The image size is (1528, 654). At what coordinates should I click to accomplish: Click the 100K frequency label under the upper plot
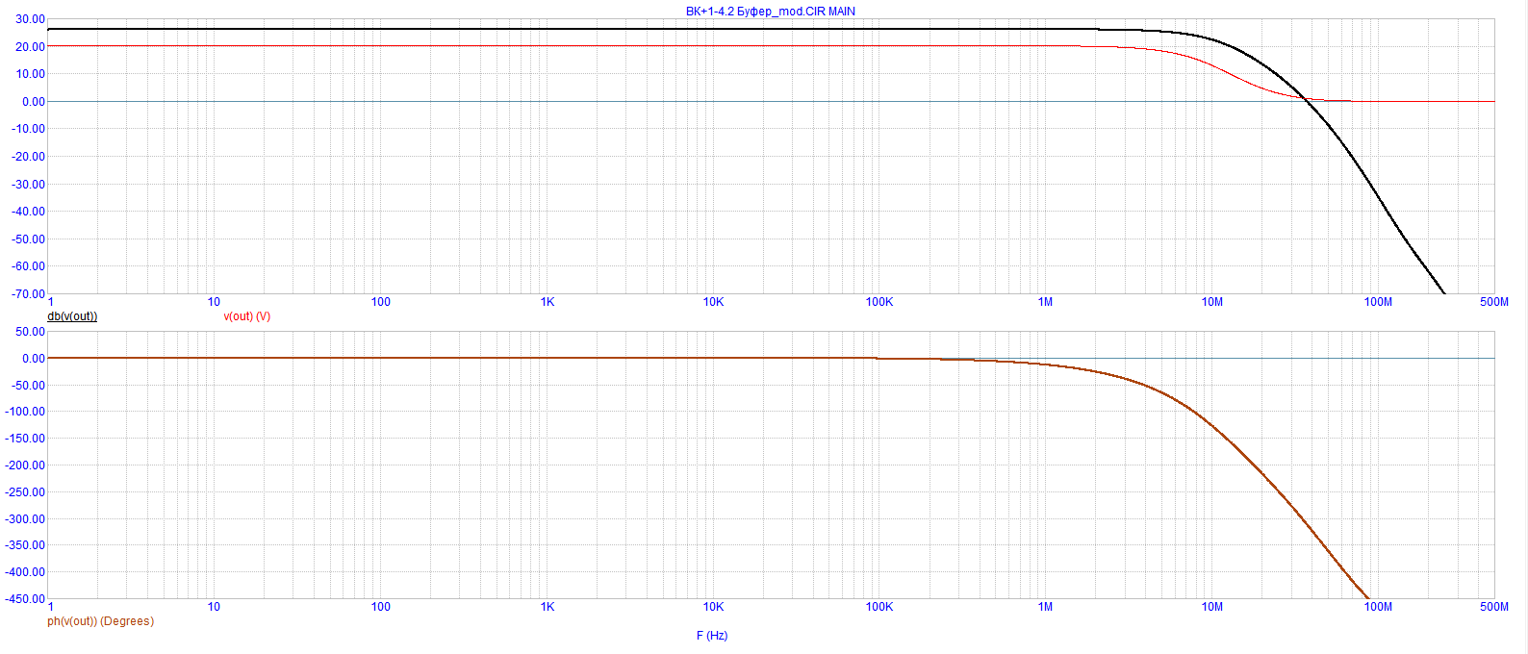click(879, 302)
